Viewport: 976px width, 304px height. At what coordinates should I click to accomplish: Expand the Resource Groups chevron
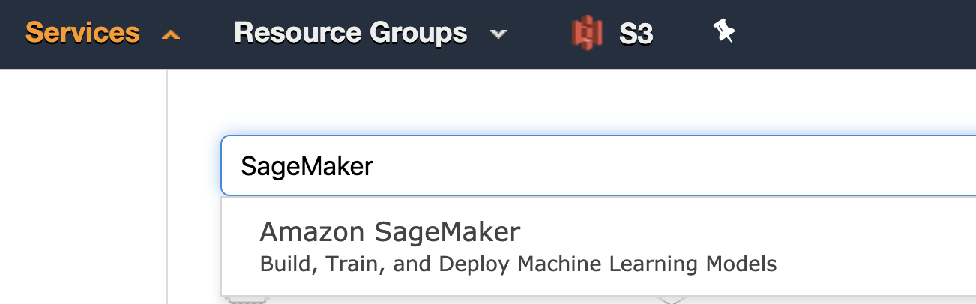(x=498, y=34)
